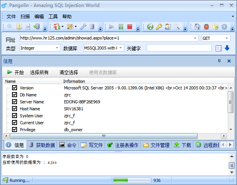Viewport: 237px width, 185px height.
Task: Click the wrench settings icon
Action: 83,27
